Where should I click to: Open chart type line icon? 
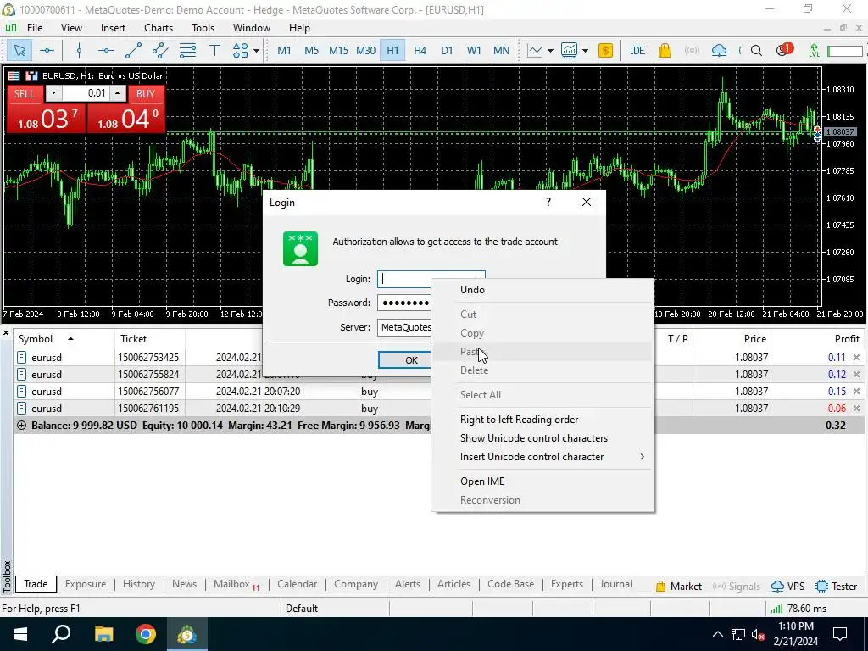pyautogui.click(x=535, y=51)
